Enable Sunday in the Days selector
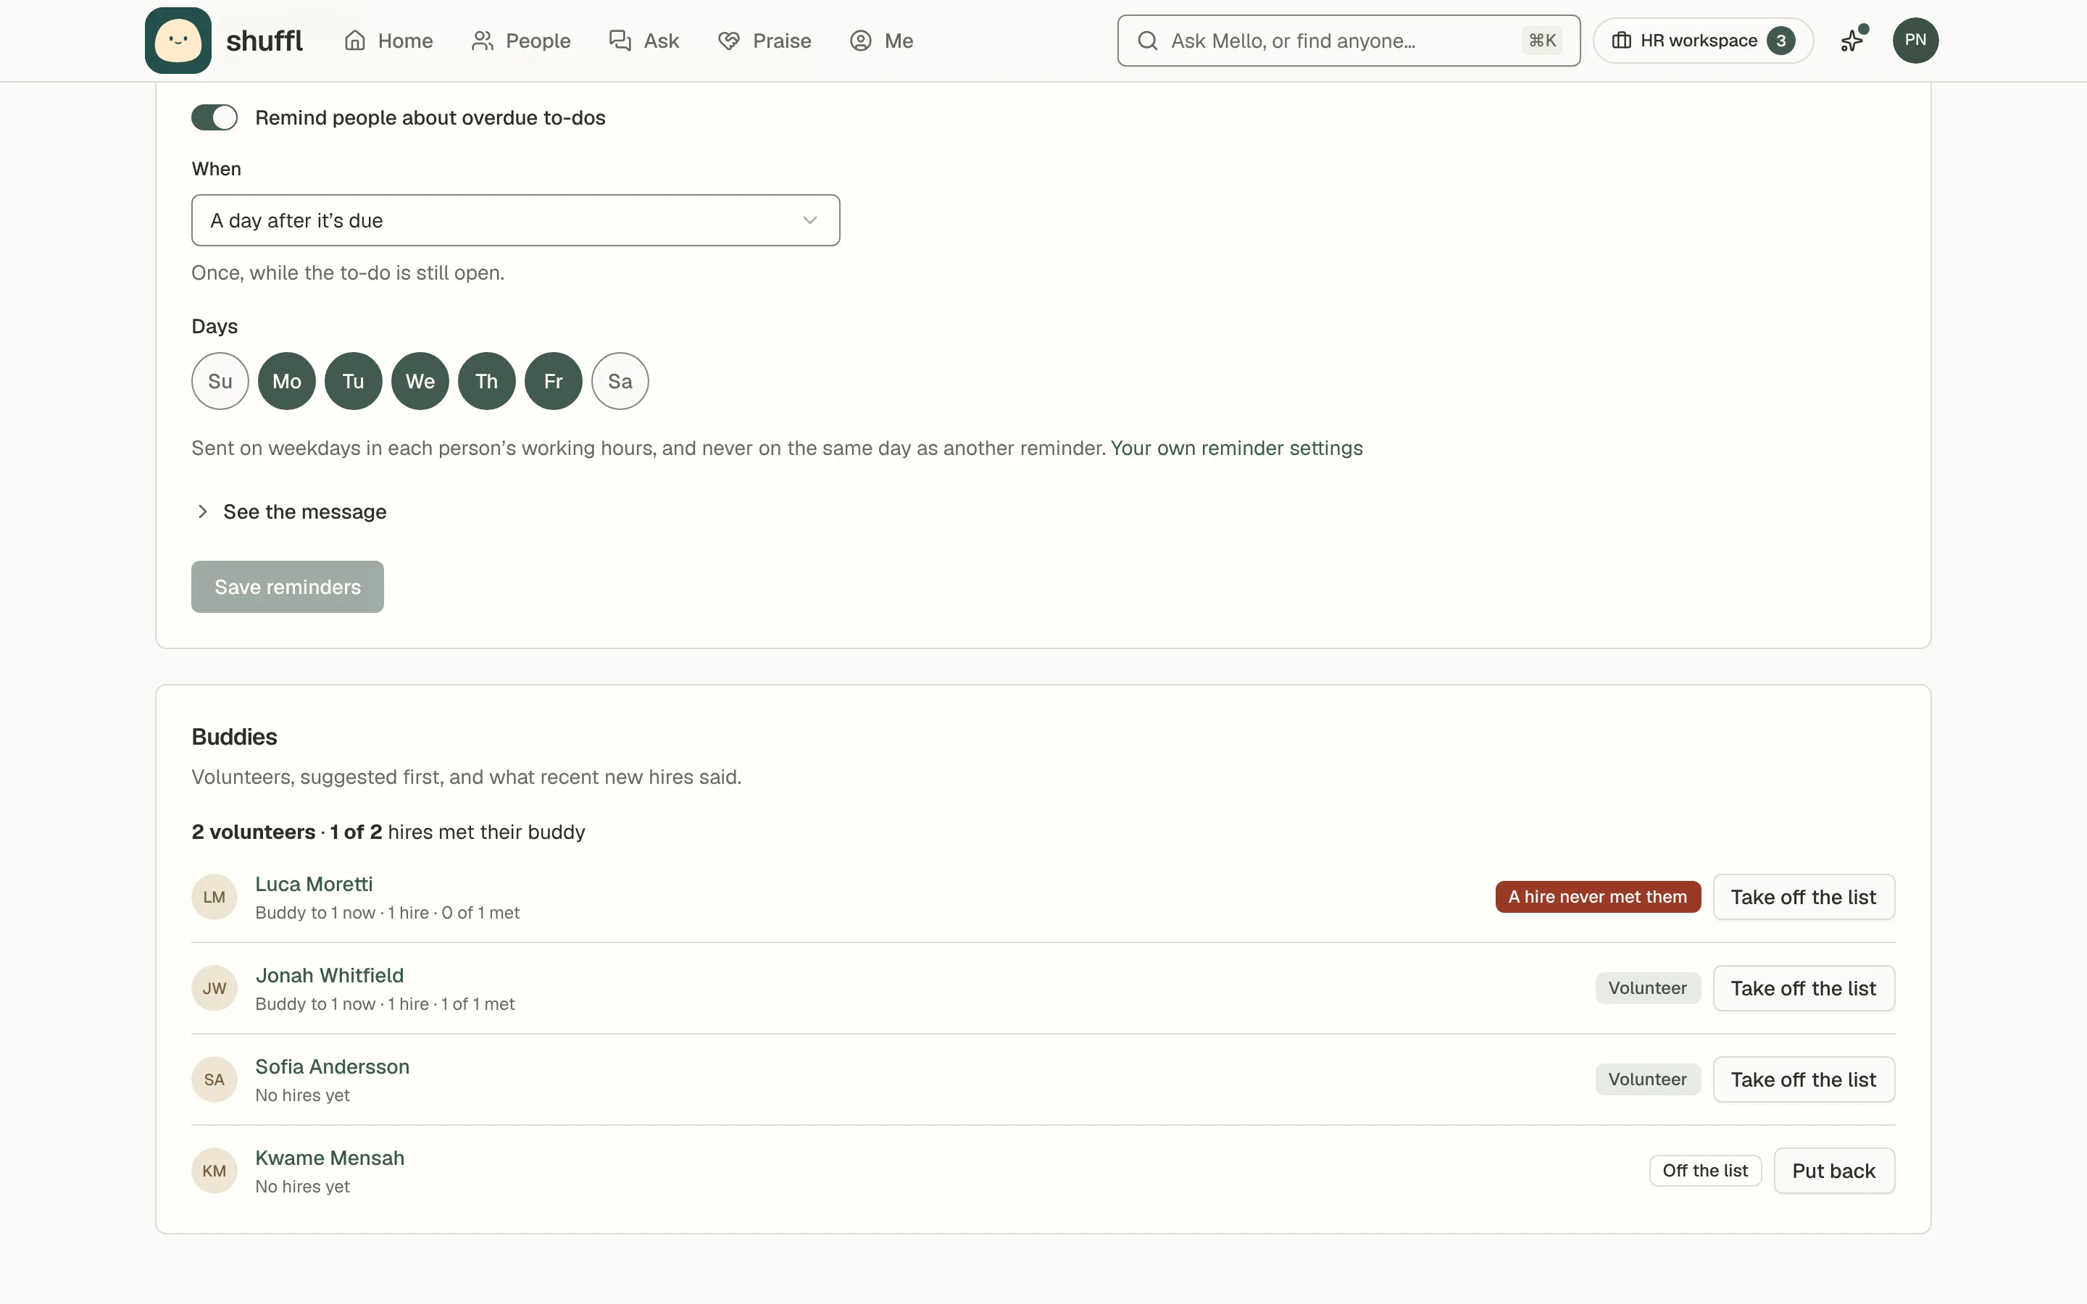 [x=220, y=381]
